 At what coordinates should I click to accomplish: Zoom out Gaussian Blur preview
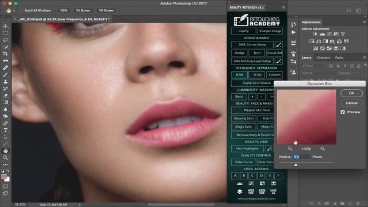[x=290, y=149]
